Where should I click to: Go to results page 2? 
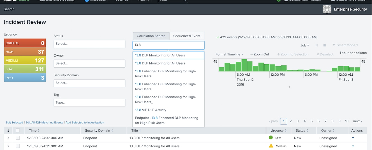(291, 121)
